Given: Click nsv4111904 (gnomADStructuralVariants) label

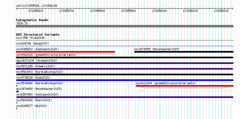Looking at the screenshot, I should [166, 83].
